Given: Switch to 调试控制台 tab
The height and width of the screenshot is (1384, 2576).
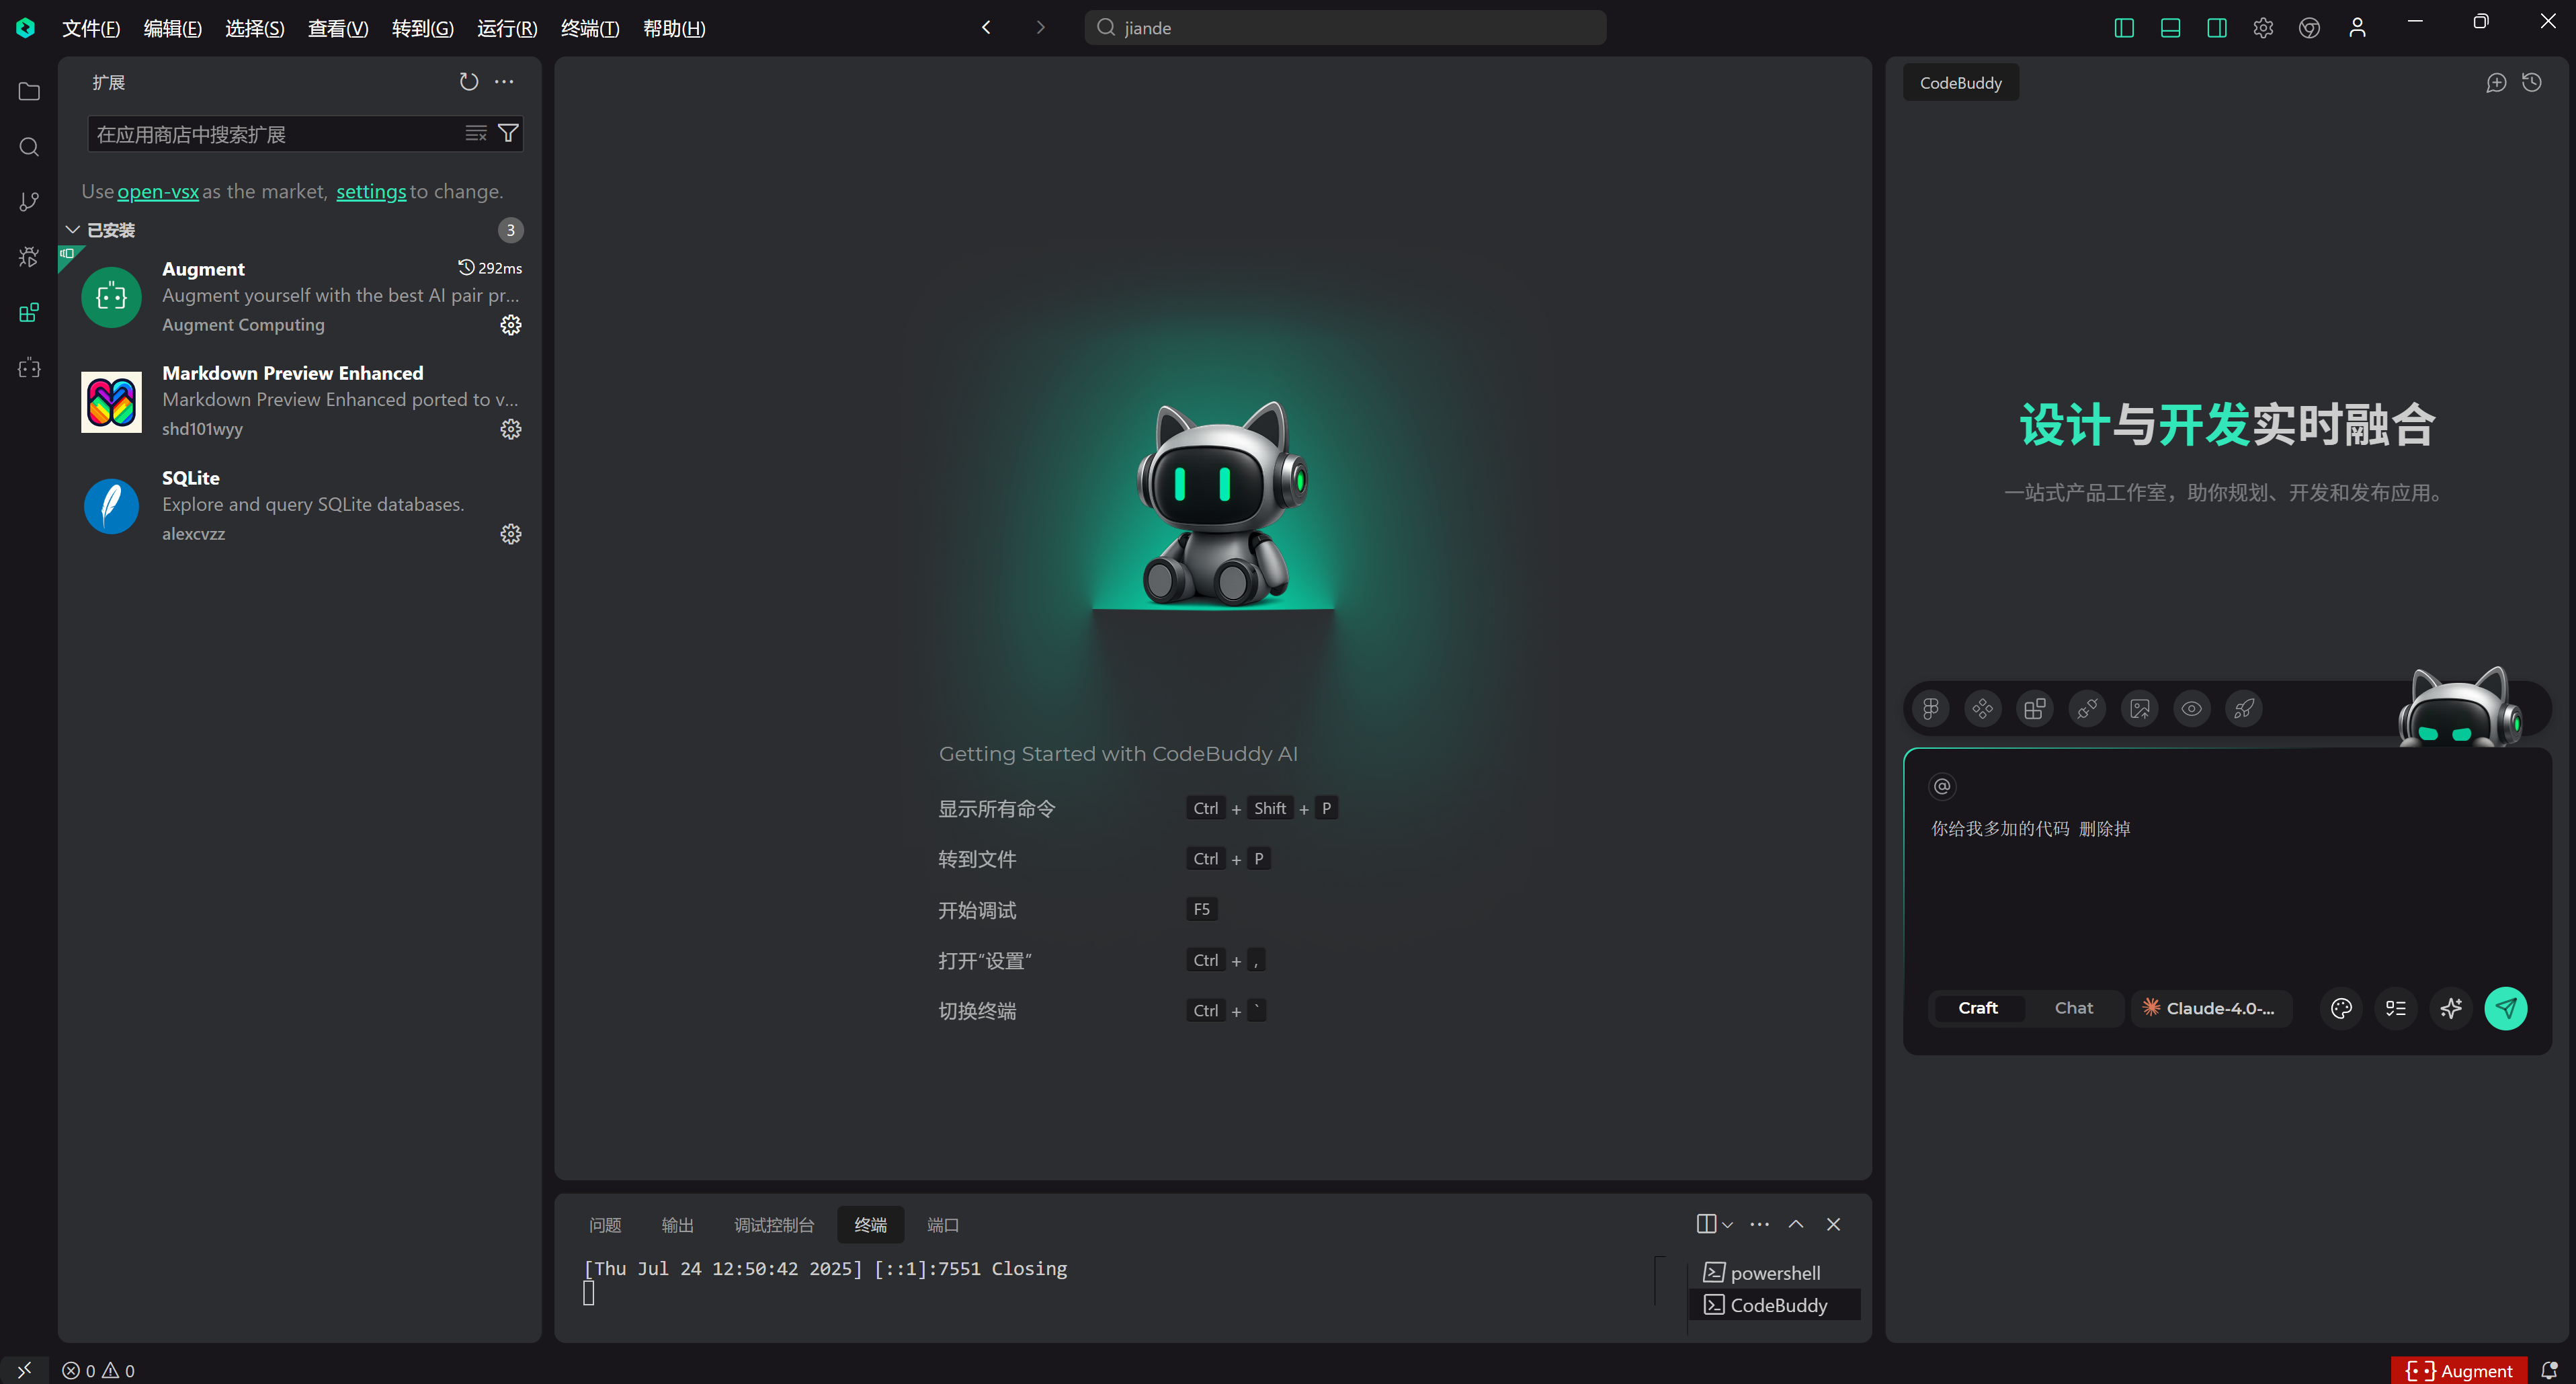Looking at the screenshot, I should click(x=774, y=1225).
